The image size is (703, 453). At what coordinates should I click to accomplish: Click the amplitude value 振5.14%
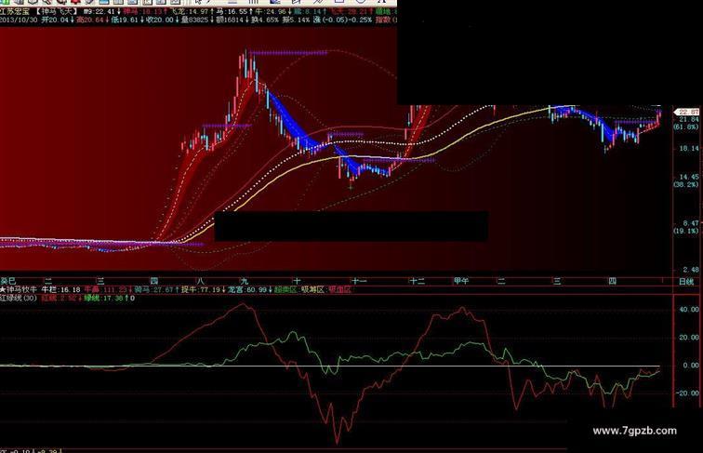(296, 20)
